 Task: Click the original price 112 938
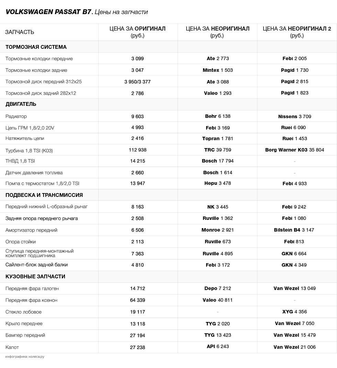(x=137, y=150)
